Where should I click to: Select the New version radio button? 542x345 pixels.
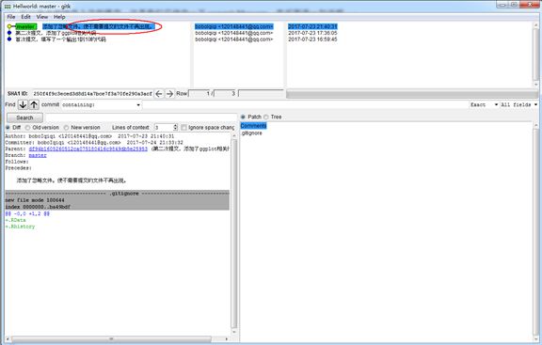pyautogui.click(x=66, y=128)
